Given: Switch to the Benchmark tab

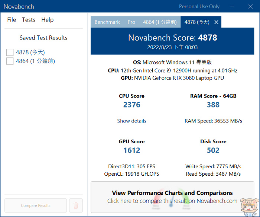Looking at the screenshot, I should pyautogui.click(x=107, y=22).
